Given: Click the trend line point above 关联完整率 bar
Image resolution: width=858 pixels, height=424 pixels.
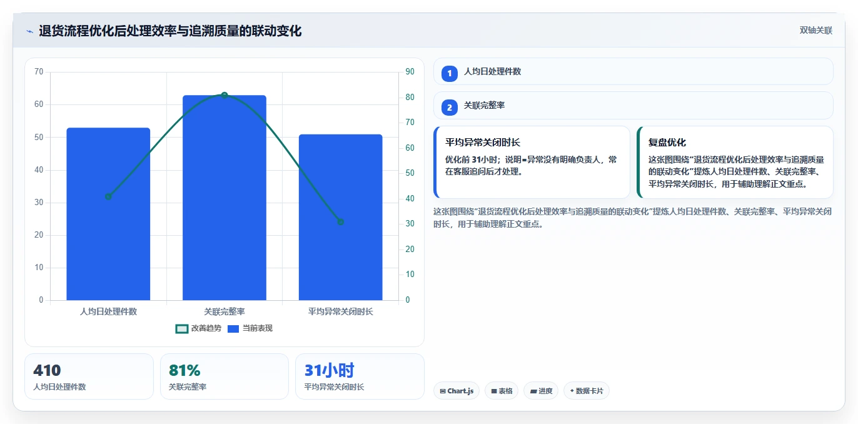Looking at the screenshot, I should (225, 95).
